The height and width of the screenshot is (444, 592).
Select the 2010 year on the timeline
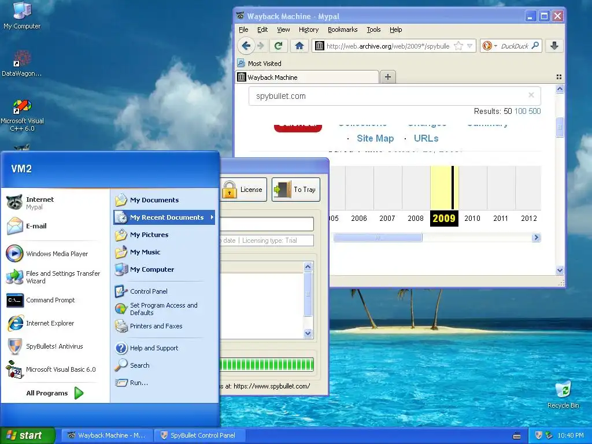pos(472,218)
